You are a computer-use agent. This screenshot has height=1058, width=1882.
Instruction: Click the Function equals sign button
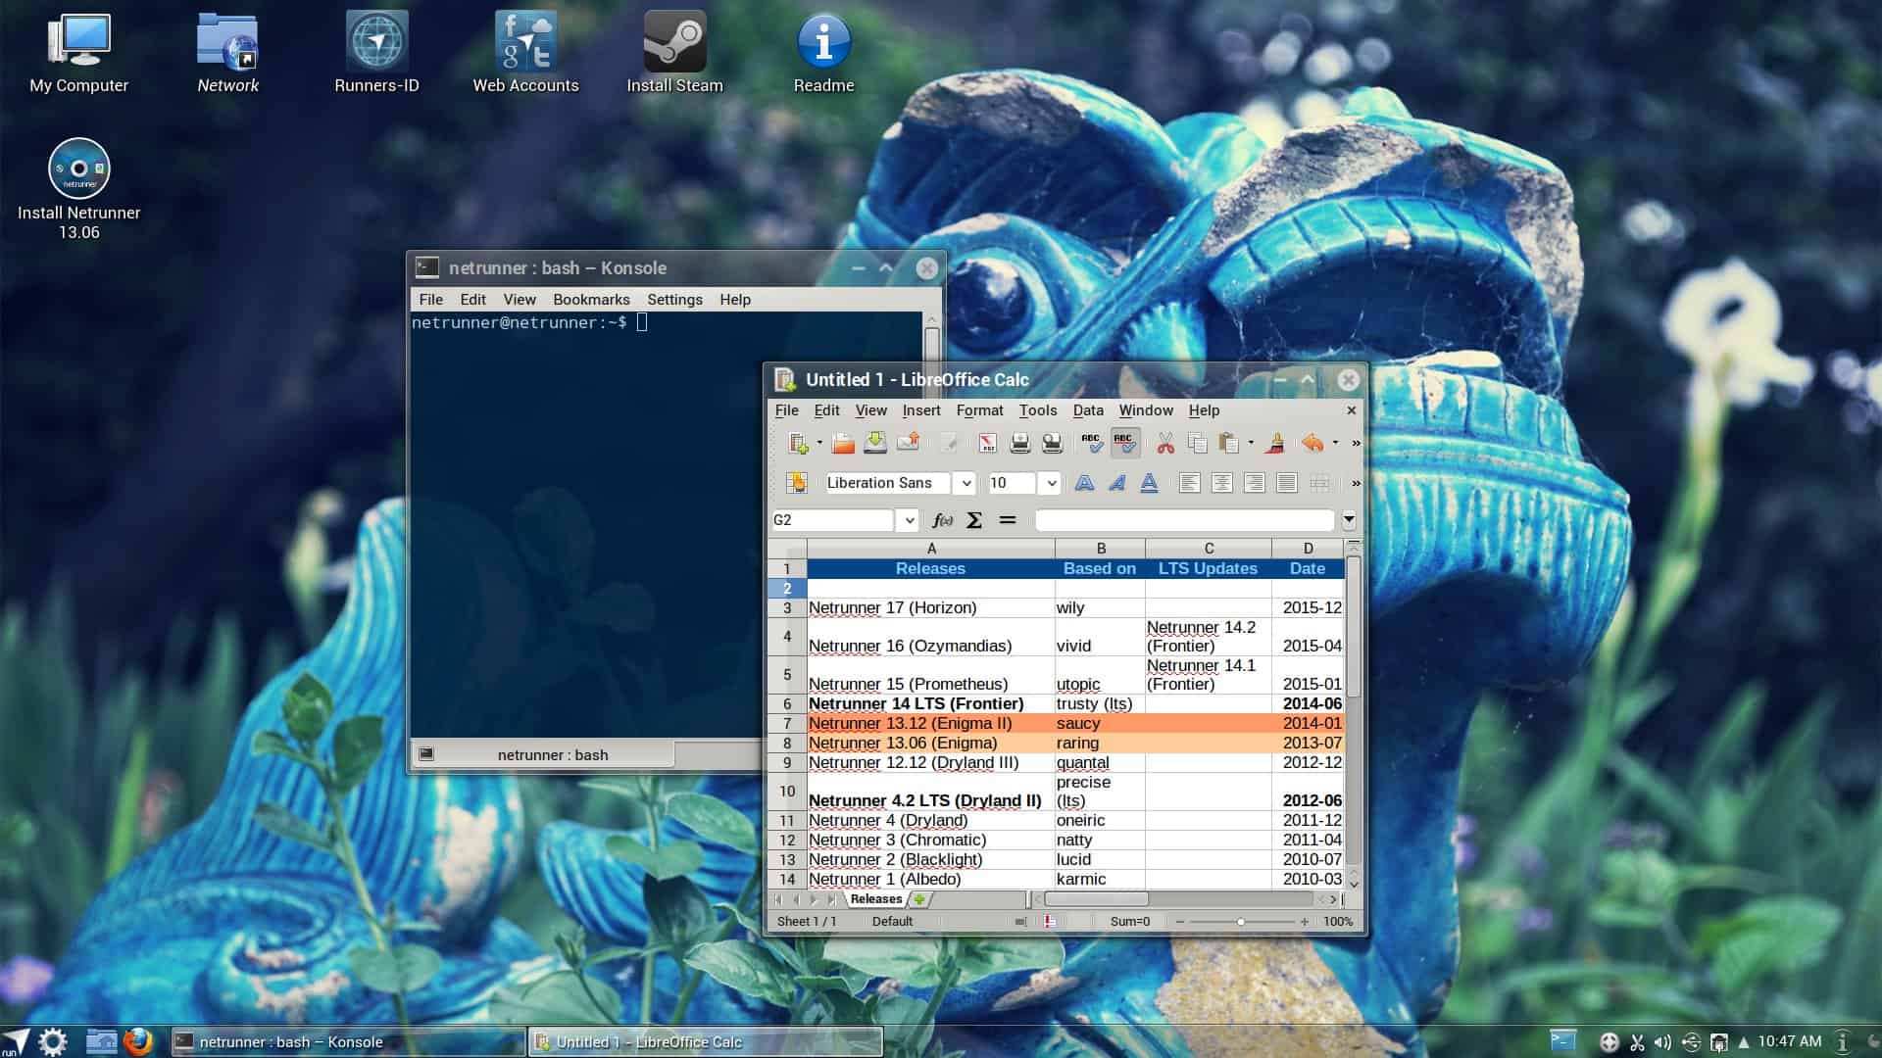(x=1007, y=520)
